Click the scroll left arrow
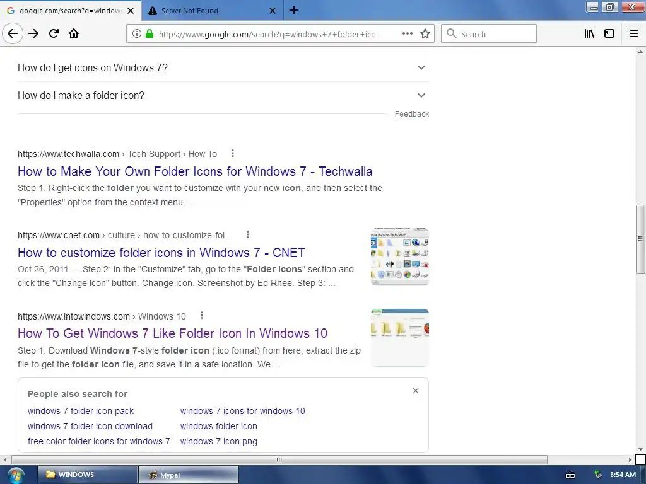Image resolution: width=646 pixels, height=484 pixels. 5,459
